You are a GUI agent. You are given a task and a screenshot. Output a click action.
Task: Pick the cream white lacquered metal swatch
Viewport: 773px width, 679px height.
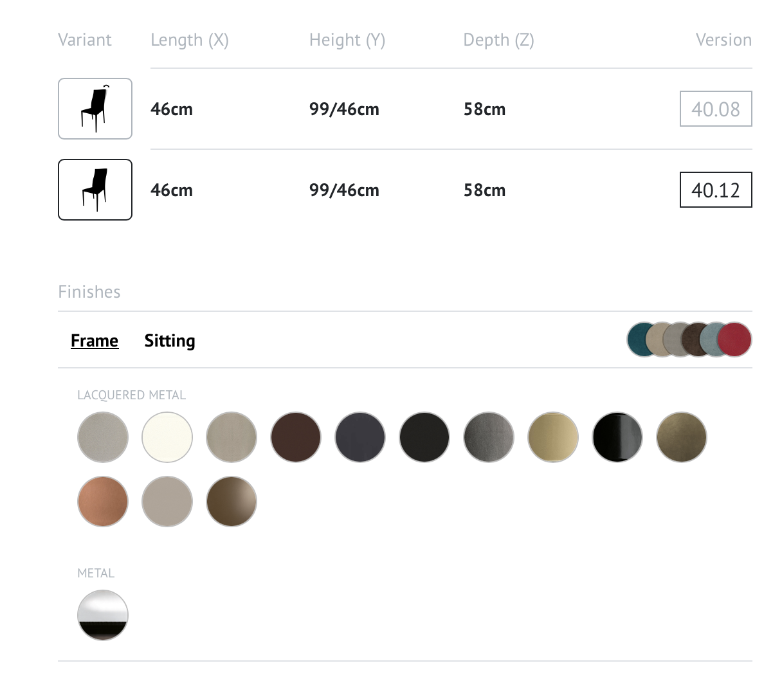(x=167, y=437)
